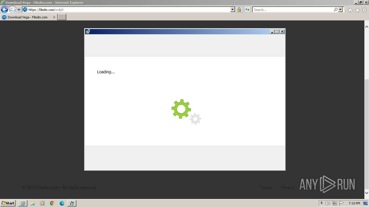Expand the address bar autocomplete dropdown
The width and height of the screenshot is (369, 207).
(x=233, y=10)
